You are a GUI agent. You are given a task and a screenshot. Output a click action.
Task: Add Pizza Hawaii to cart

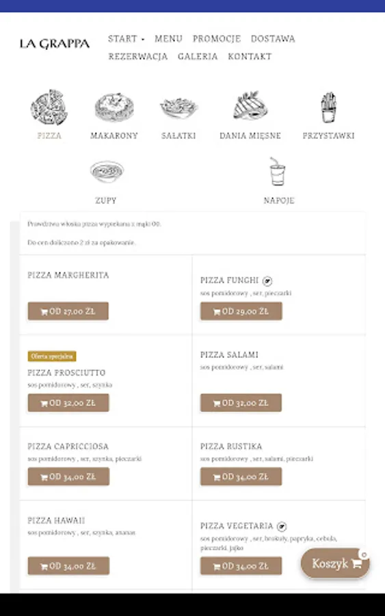[68, 566]
